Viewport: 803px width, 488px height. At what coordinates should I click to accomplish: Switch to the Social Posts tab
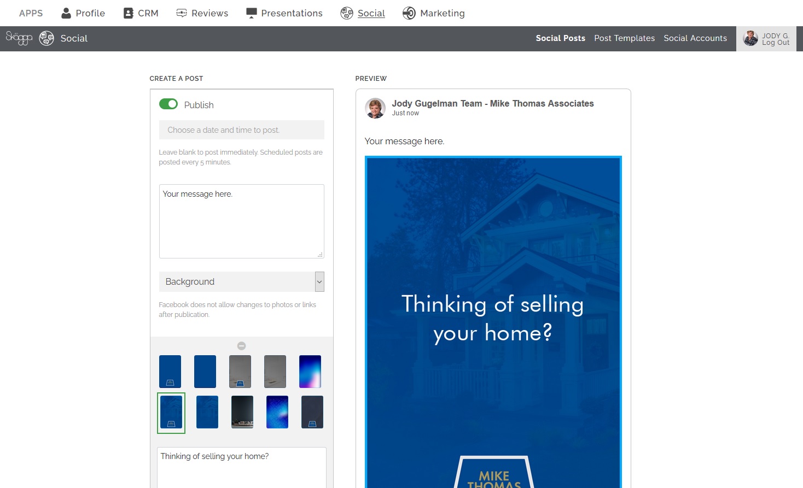pos(561,38)
